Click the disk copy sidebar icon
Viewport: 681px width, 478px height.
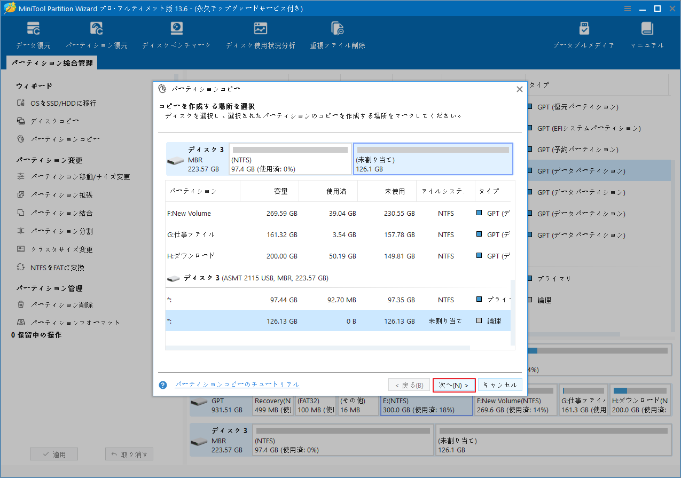tap(21, 121)
